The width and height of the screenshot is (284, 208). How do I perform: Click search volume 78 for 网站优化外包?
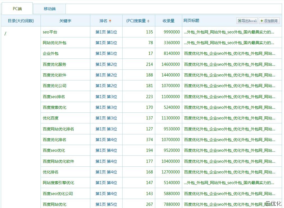point(150,43)
